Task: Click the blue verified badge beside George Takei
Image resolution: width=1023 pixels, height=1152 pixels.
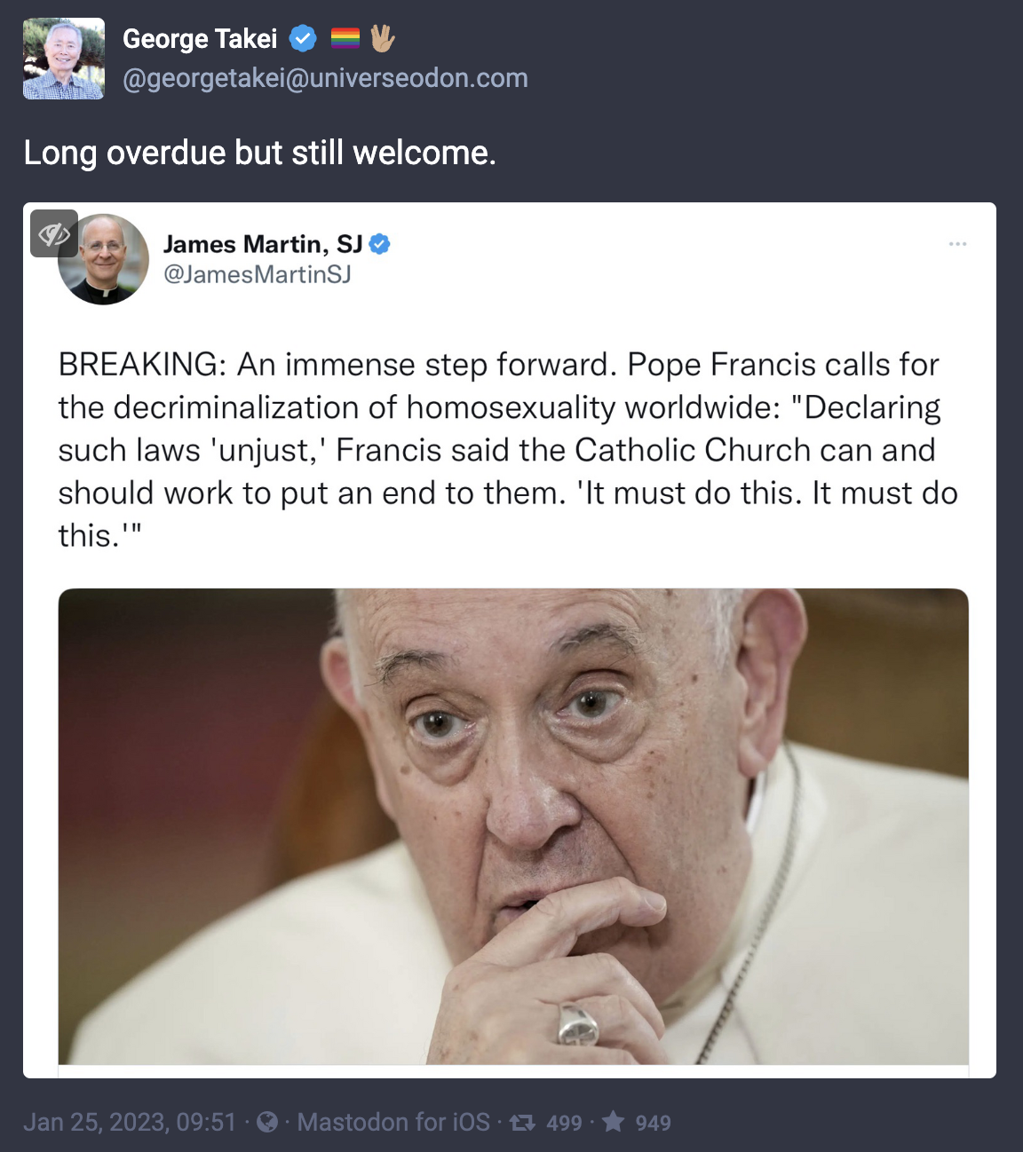Action: (x=304, y=39)
